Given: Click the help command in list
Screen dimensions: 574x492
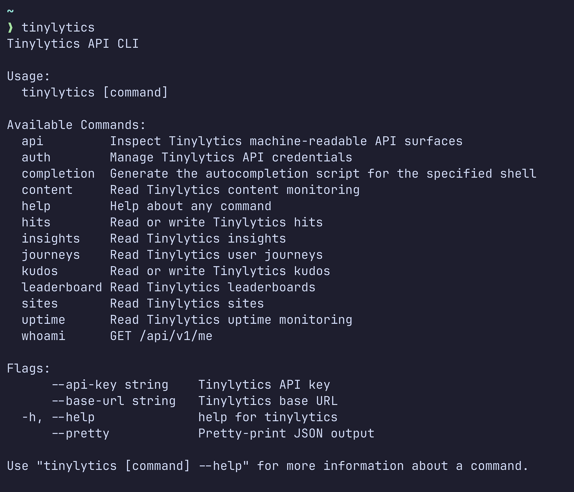Looking at the screenshot, I should click(x=36, y=206).
